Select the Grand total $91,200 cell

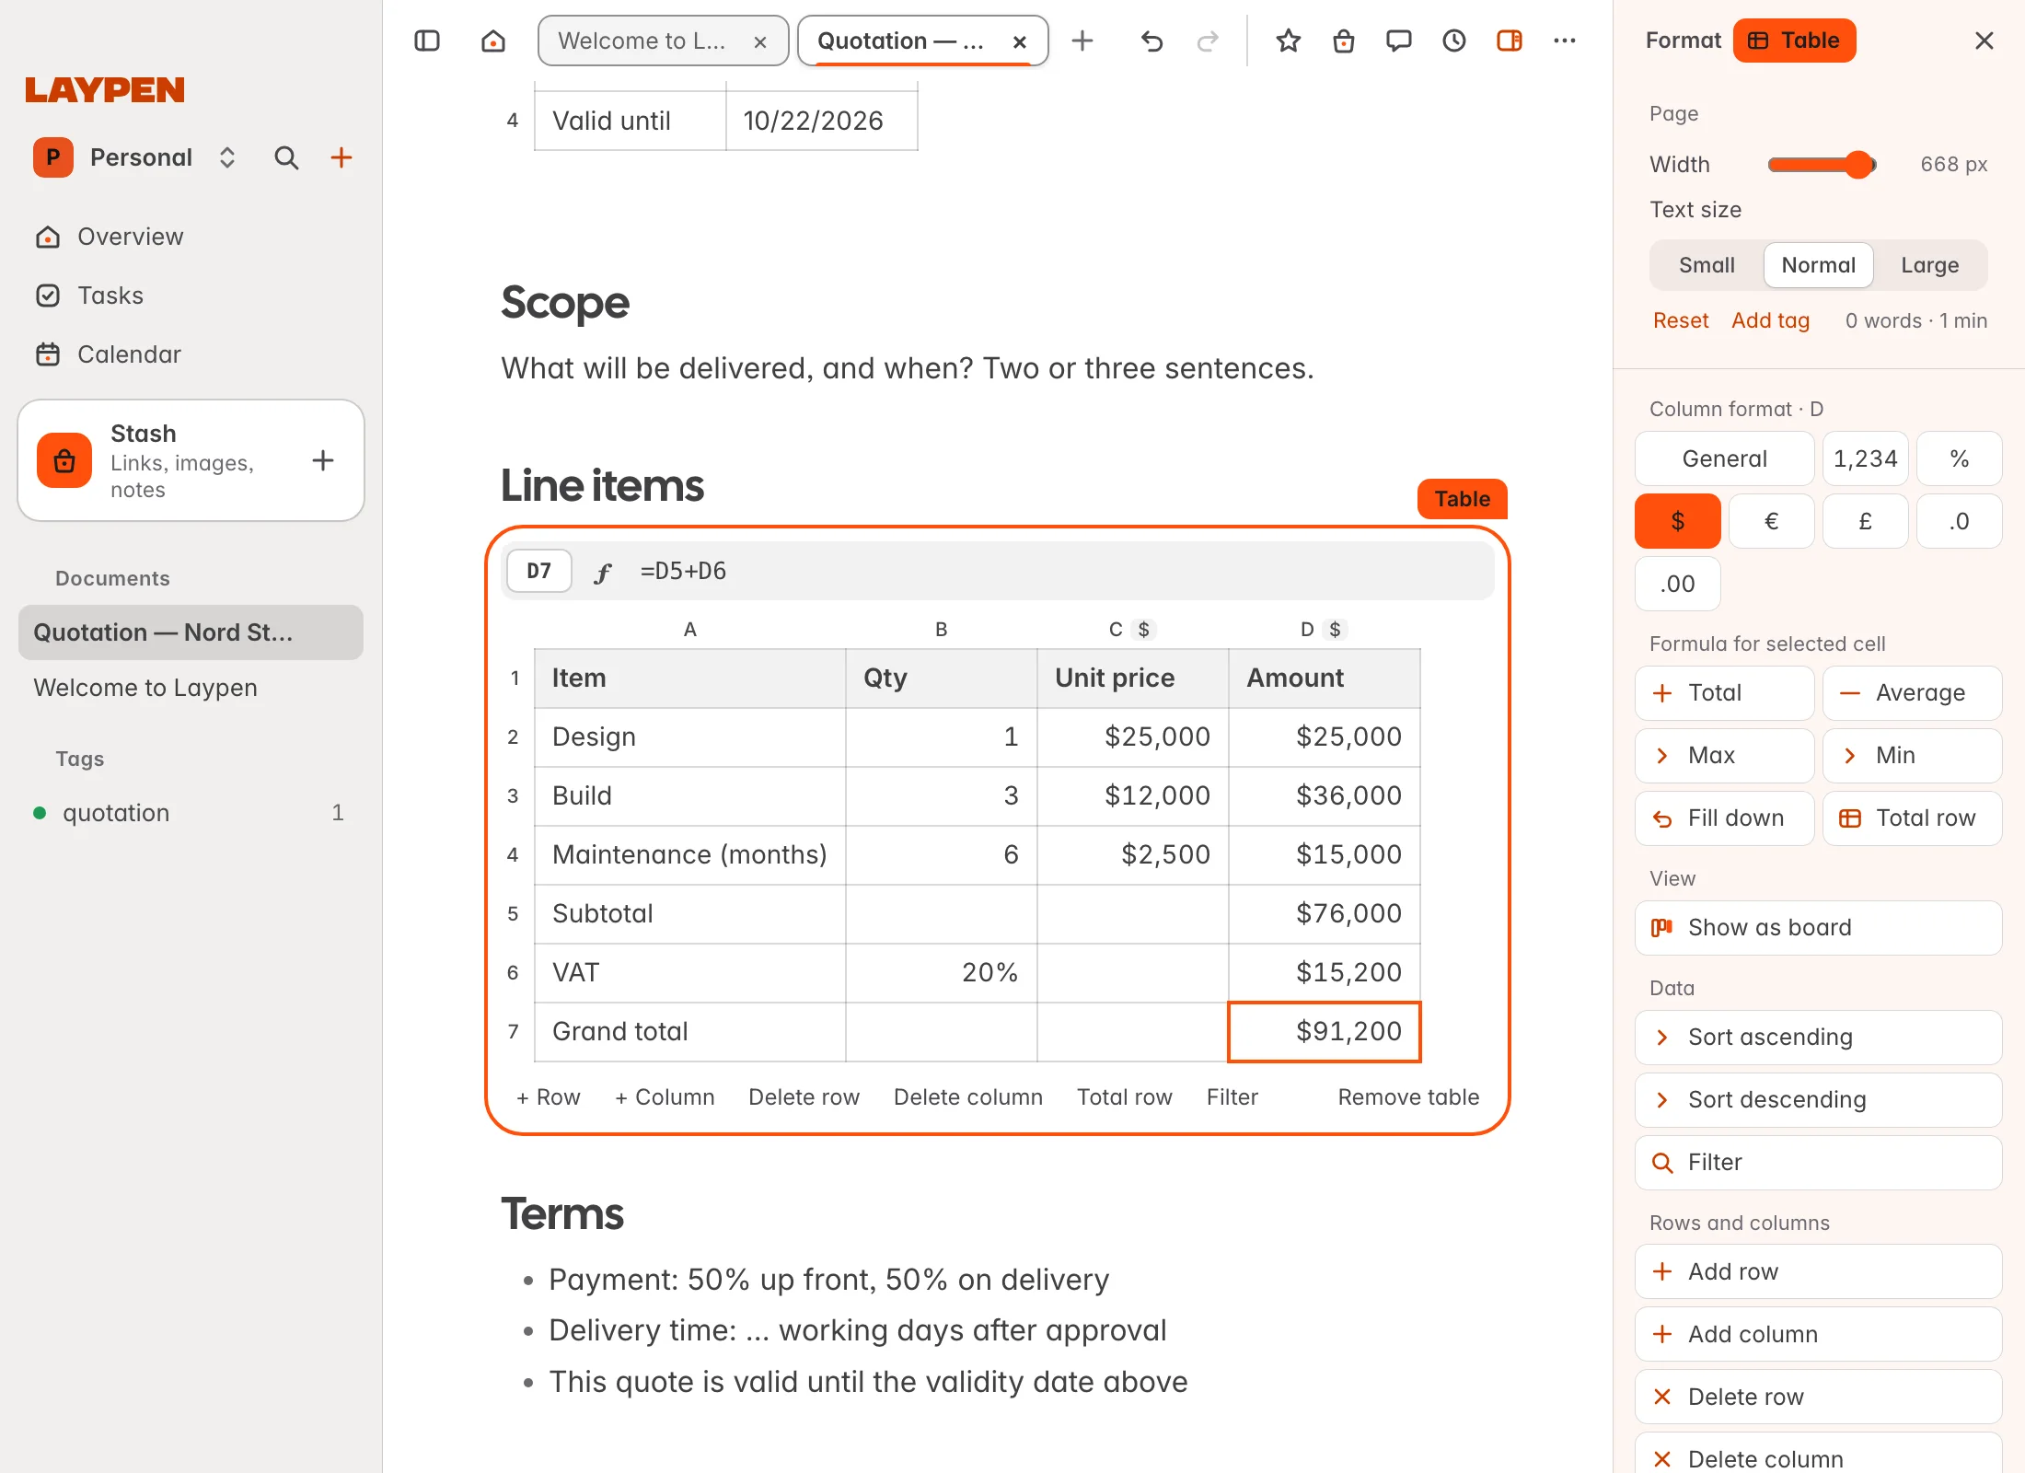pyautogui.click(x=1324, y=1031)
